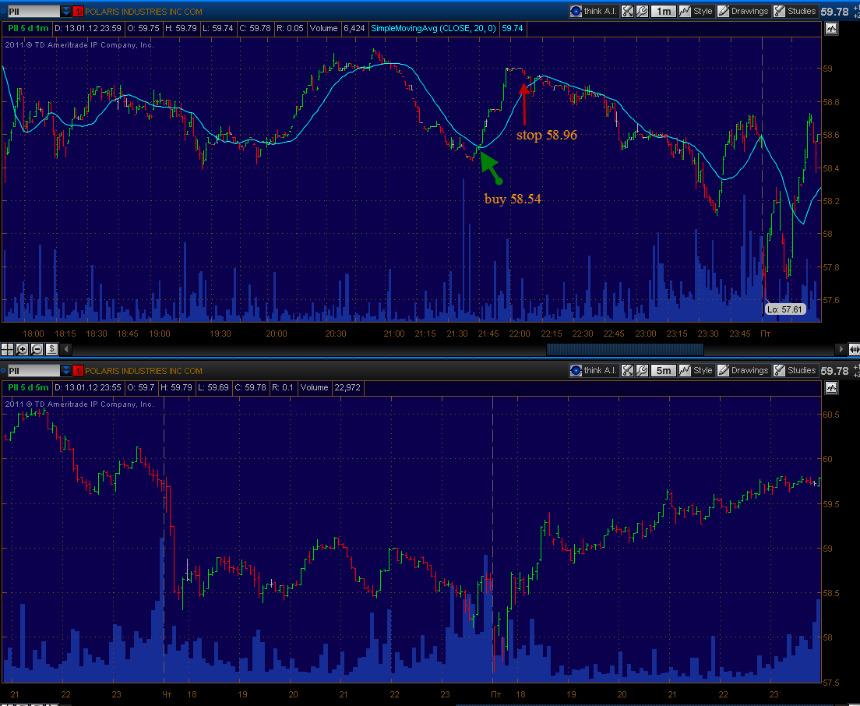Click 'PII 5 d 1m' label in upper chart header
This screenshot has width=860, height=706.
click(28, 28)
